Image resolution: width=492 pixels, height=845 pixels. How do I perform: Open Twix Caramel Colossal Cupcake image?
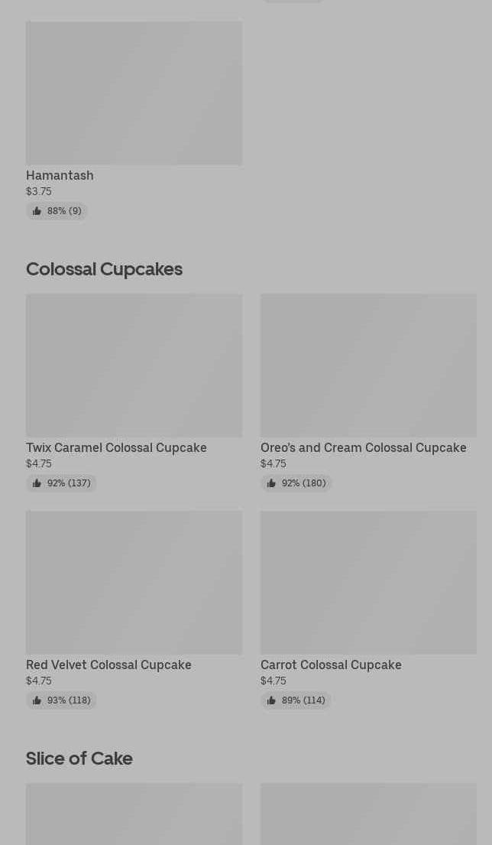134,365
